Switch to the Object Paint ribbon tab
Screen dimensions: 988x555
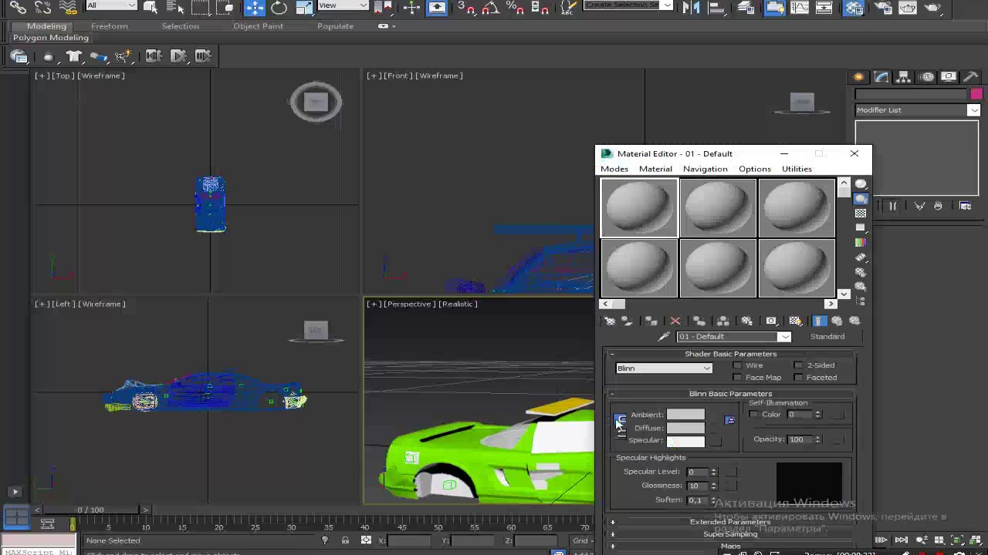tap(258, 26)
